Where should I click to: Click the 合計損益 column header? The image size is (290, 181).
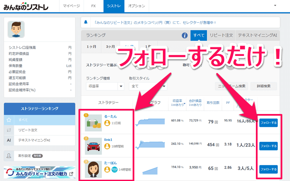[195, 102]
